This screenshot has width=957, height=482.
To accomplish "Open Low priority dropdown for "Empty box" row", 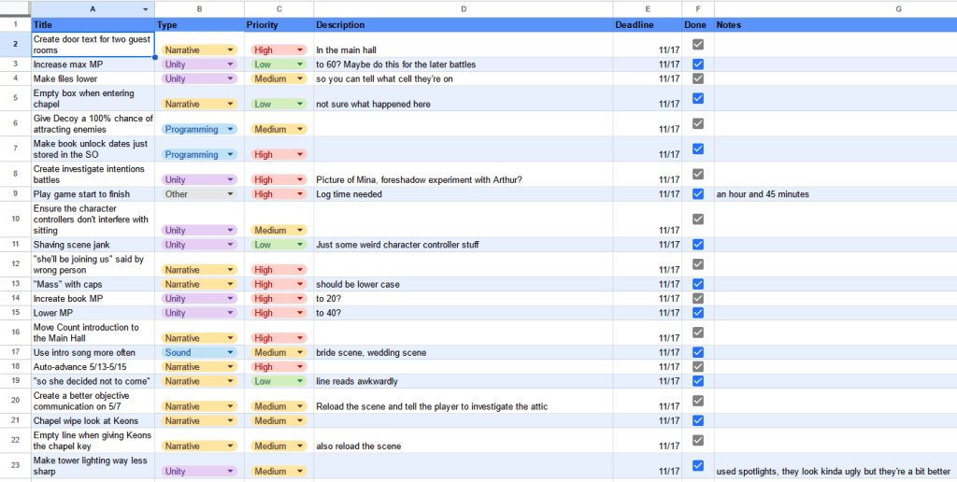I will pyautogui.click(x=300, y=105).
